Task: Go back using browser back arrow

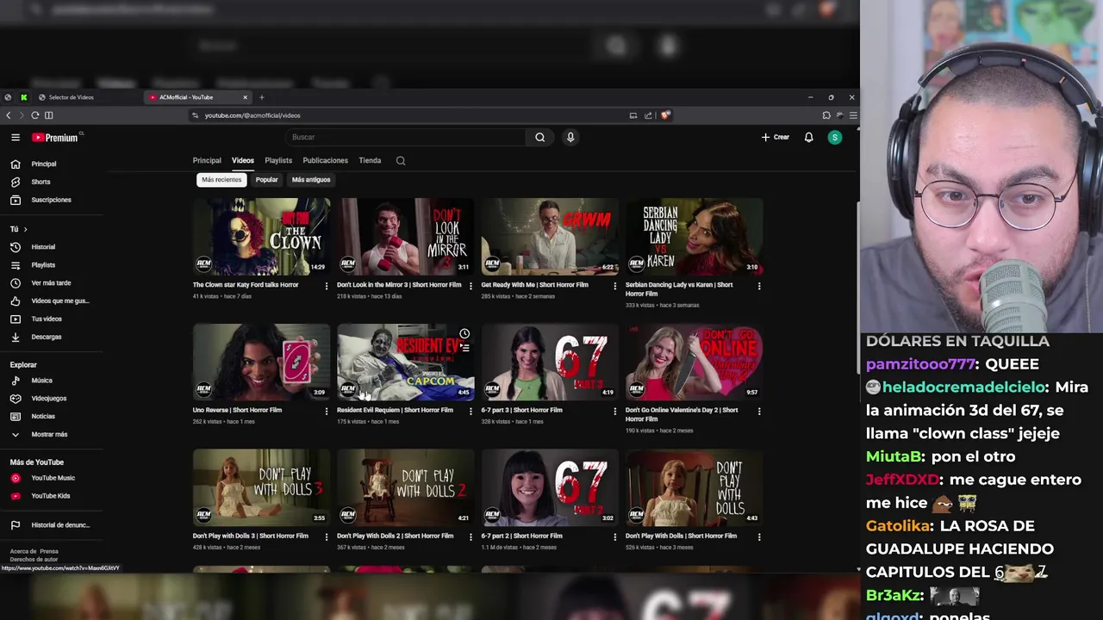Action: click(x=9, y=115)
